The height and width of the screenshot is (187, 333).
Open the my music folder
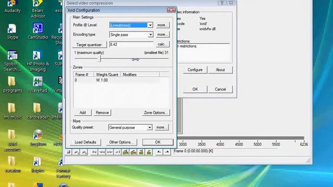[12, 111]
